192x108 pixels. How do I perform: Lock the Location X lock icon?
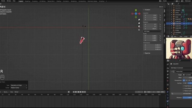click(160, 15)
